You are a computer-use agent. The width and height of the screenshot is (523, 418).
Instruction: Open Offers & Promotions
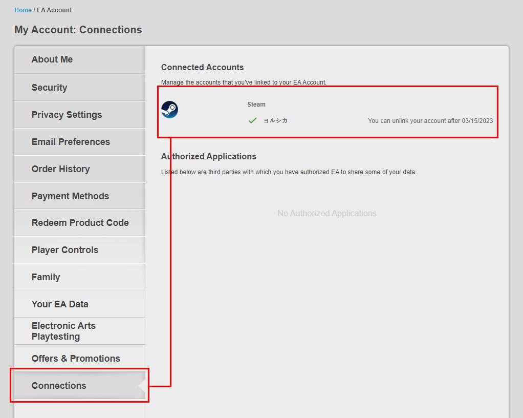pos(80,358)
